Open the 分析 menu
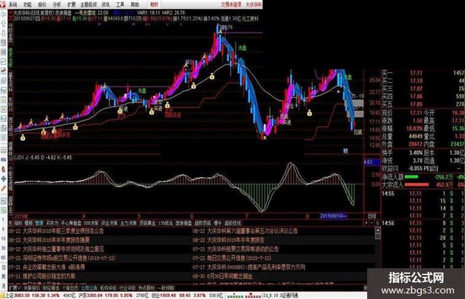This screenshot has width=465, height=299. click(x=57, y=4)
